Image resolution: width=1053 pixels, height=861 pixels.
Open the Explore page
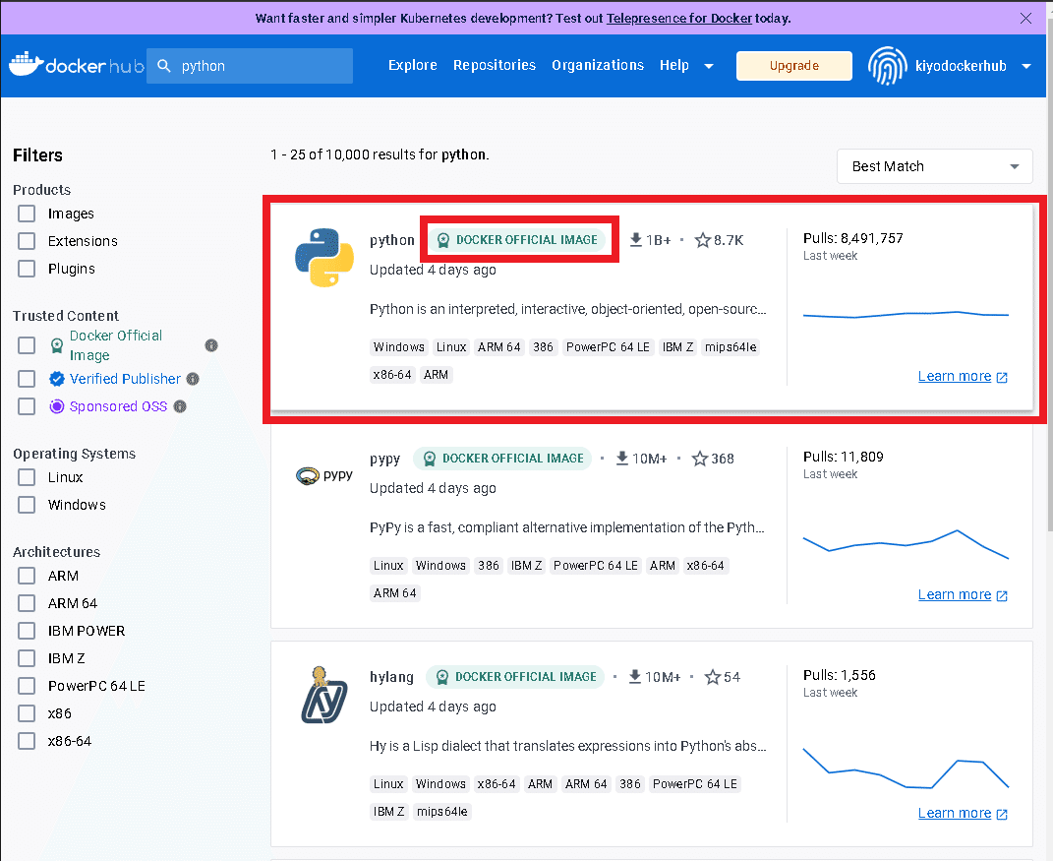point(412,65)
